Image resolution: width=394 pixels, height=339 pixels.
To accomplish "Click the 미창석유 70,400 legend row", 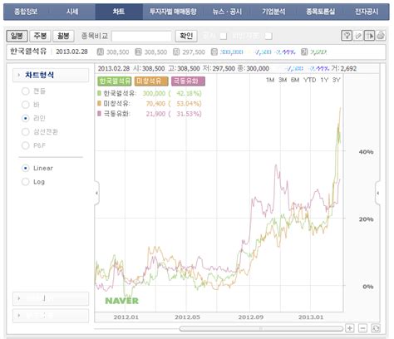I will coord(150,104).
